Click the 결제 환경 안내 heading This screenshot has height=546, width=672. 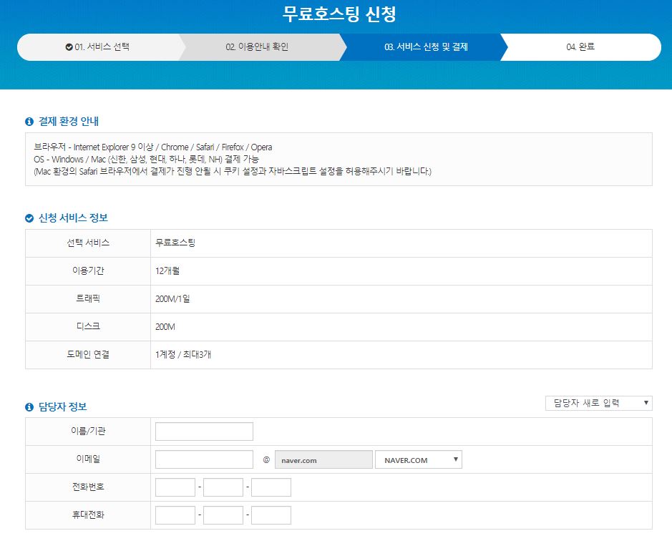[69, 122]
